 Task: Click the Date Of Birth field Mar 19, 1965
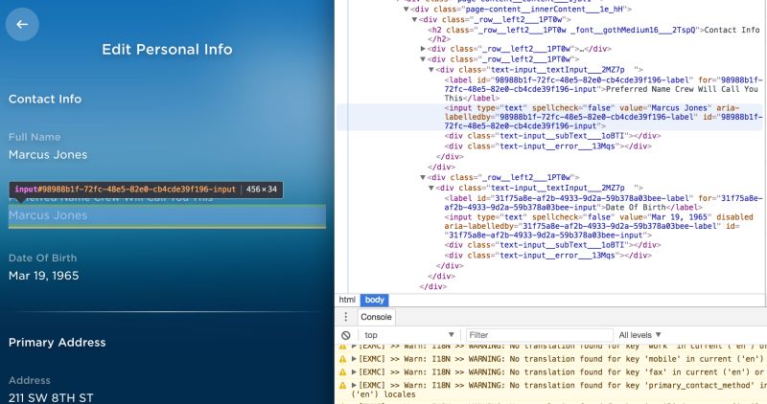[43, 276]
